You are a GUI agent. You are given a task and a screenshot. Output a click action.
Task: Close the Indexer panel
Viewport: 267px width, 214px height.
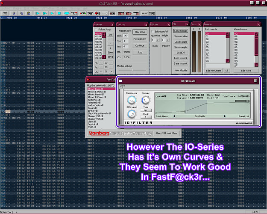pyautogui.click(x=112, y=25)
